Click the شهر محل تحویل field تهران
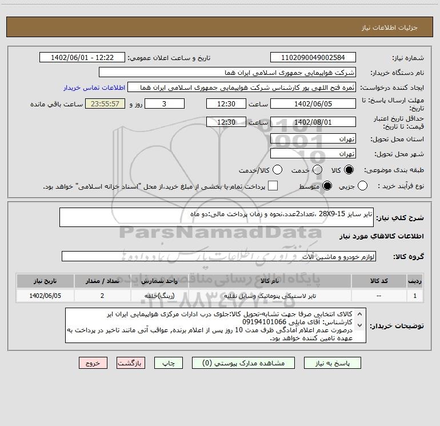The height and width of the screenshot is (426, 440). click(x=313, y=154)
